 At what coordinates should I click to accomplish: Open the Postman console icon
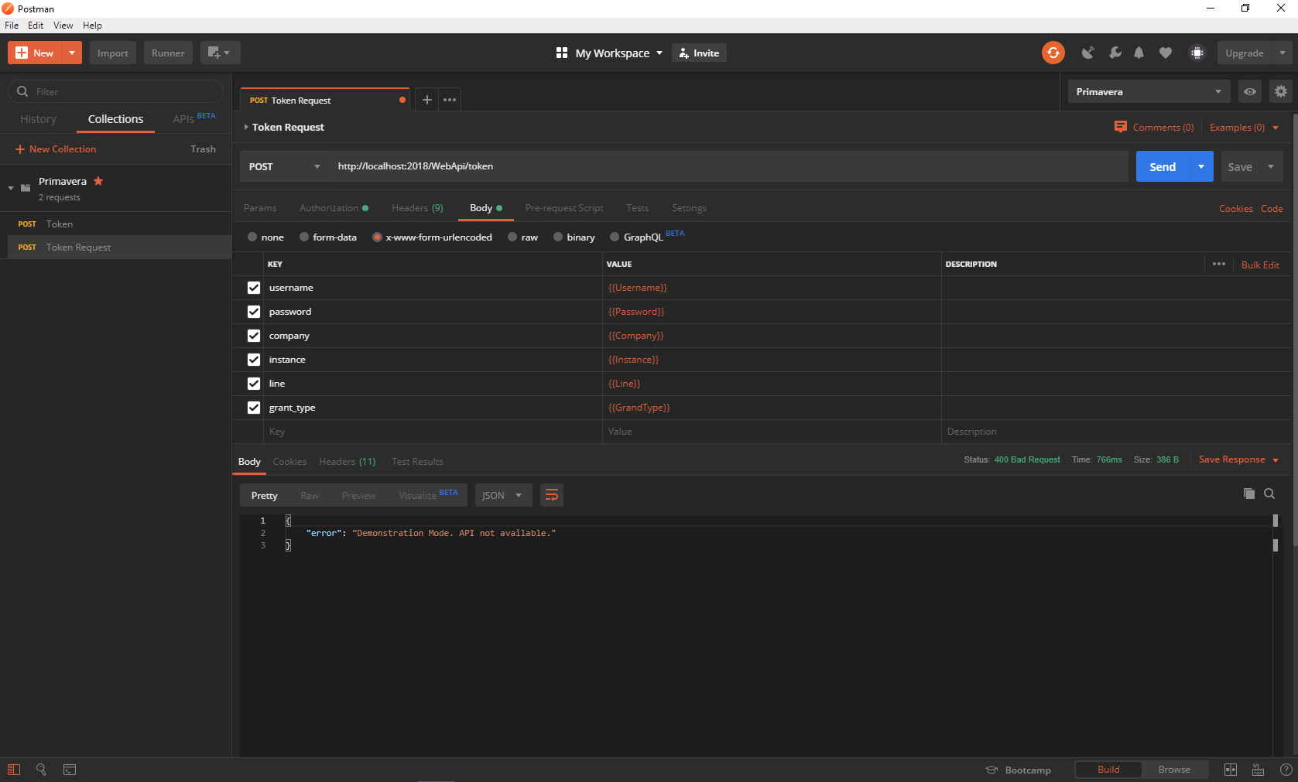70,770
